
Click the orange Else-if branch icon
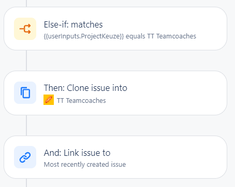[25, 29]
